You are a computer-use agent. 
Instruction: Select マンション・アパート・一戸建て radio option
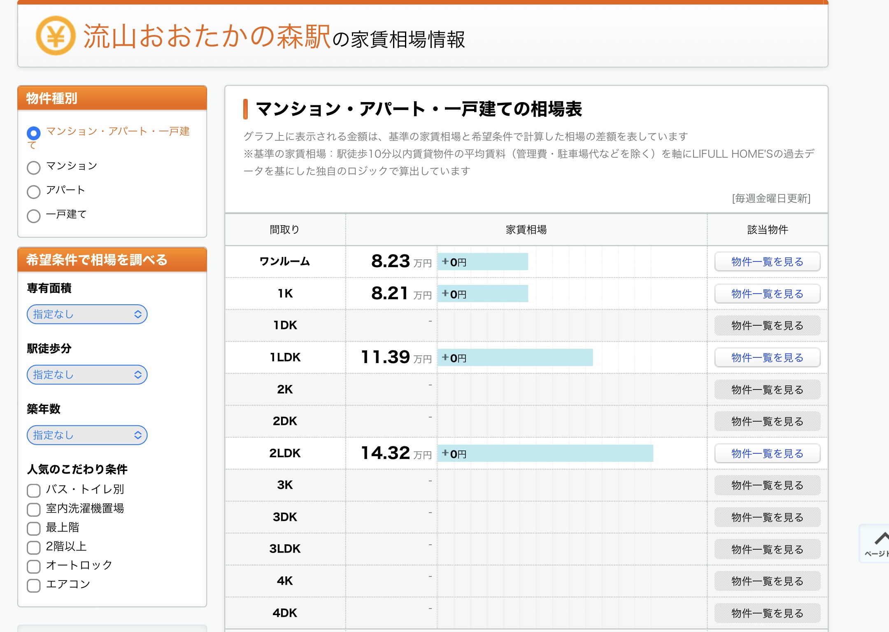(34, 133)
